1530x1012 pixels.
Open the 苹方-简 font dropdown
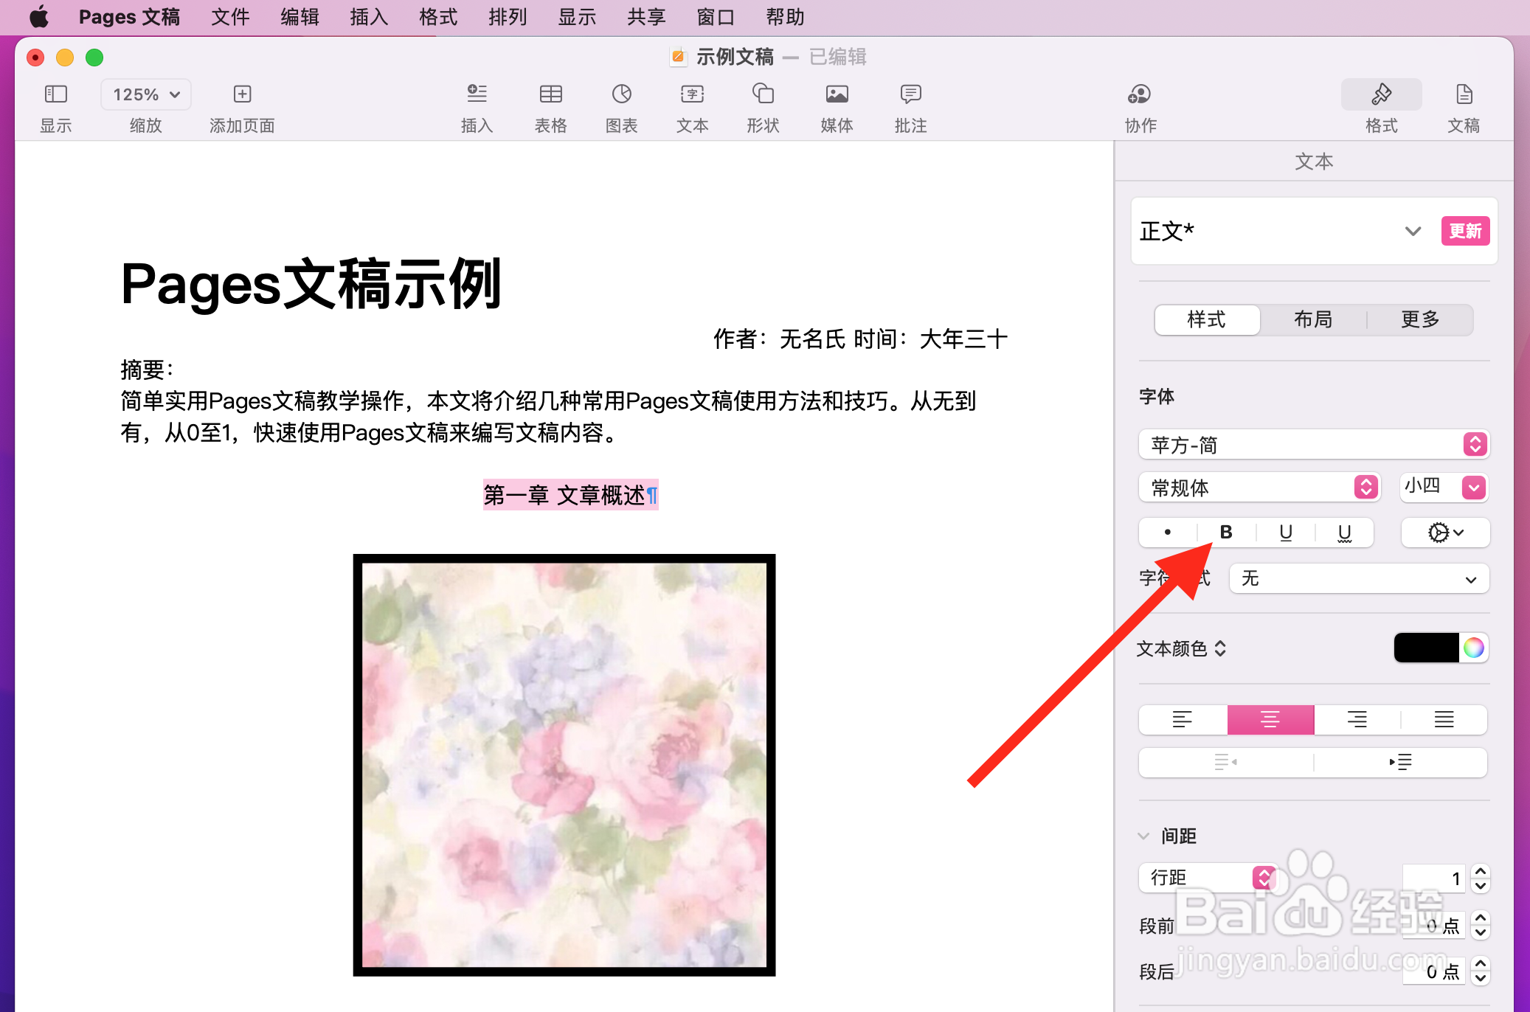(x=1314, y=445)
